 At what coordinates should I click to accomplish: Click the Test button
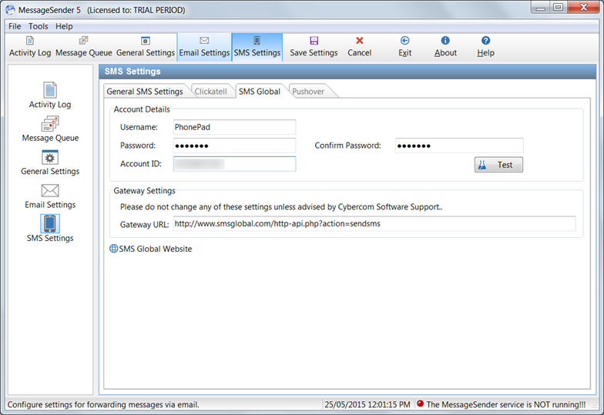(x=498, y=165)
